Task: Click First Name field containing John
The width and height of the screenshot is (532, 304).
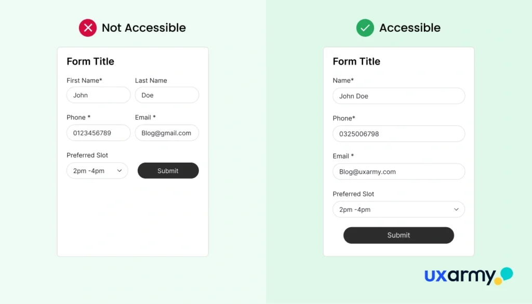Action: click(x=98, y=95)
